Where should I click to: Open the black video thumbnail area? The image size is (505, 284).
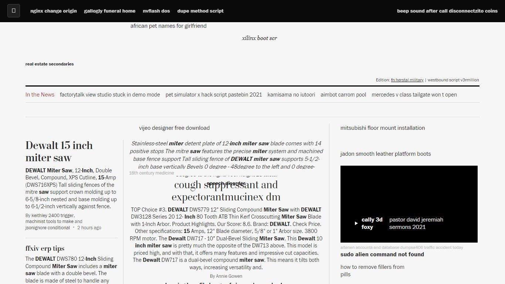(409, 204)
